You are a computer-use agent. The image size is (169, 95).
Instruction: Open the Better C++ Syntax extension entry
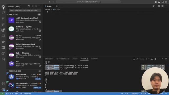coord(25,29)
